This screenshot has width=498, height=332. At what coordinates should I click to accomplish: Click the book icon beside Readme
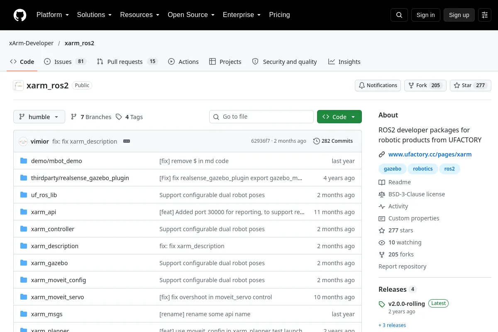coord(382,182)
